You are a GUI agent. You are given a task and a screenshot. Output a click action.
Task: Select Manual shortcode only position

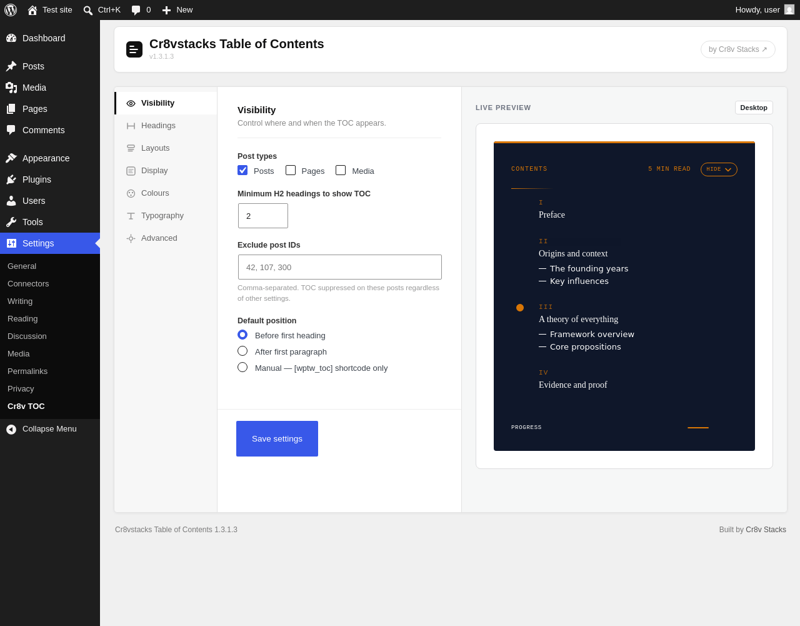tap(242, 367)
